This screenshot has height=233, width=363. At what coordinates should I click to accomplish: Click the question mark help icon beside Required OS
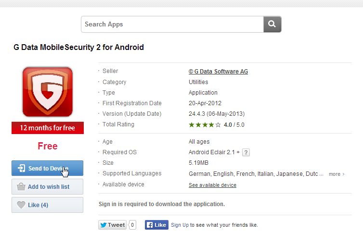tap(246, 152)
